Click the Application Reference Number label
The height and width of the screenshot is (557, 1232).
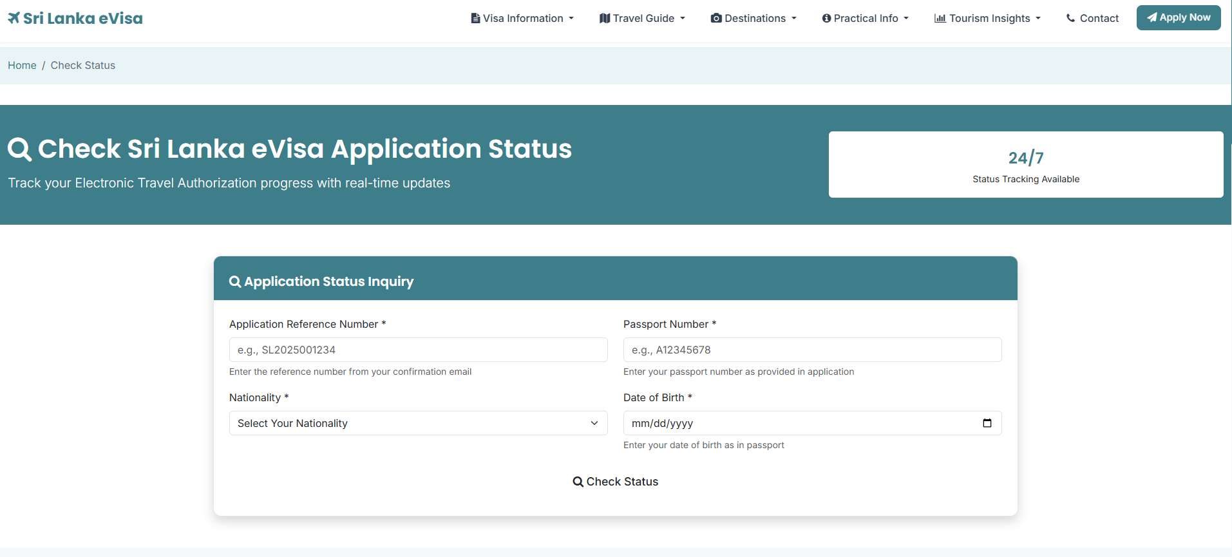[308, 324]
